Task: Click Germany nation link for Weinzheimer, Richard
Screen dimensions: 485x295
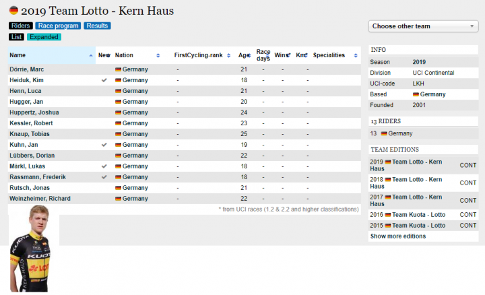Action: point(135,199)
